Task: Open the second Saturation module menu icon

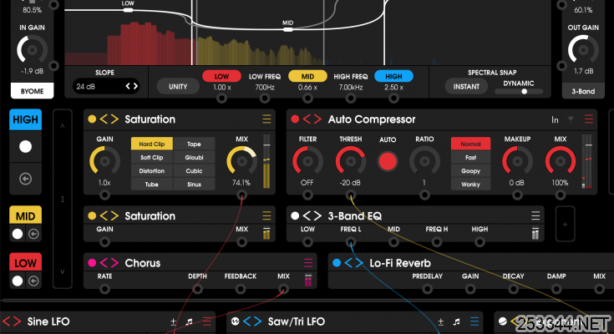Action: coord(266,215)
